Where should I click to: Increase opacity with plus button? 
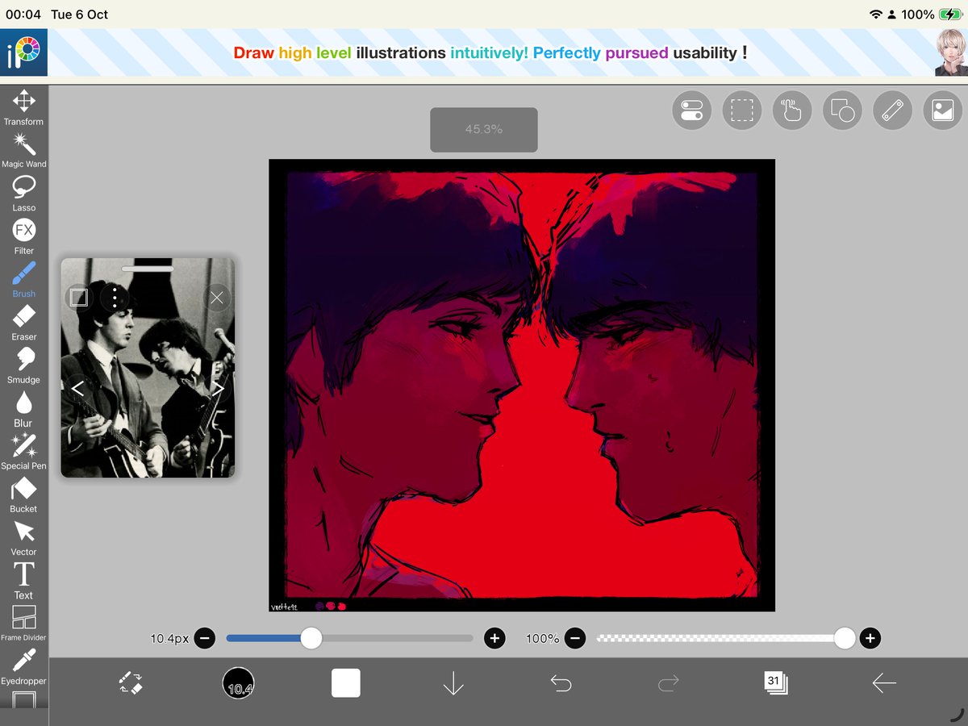pos(870,639)
